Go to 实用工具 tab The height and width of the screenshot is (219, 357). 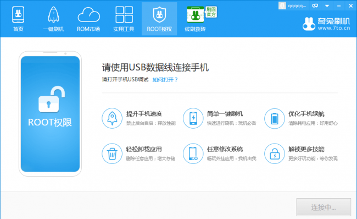(124, 19)
